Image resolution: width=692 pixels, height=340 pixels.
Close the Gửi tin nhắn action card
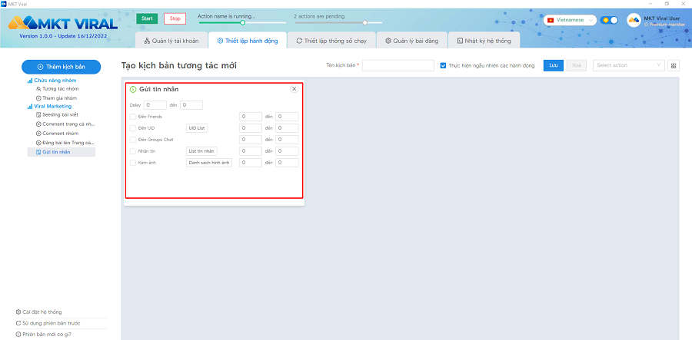tap(294, 89)
